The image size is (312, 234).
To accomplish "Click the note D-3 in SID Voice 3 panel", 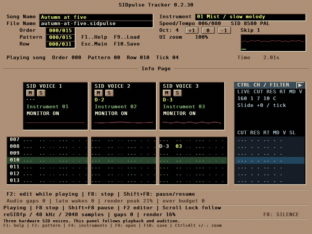I will 168,100.
